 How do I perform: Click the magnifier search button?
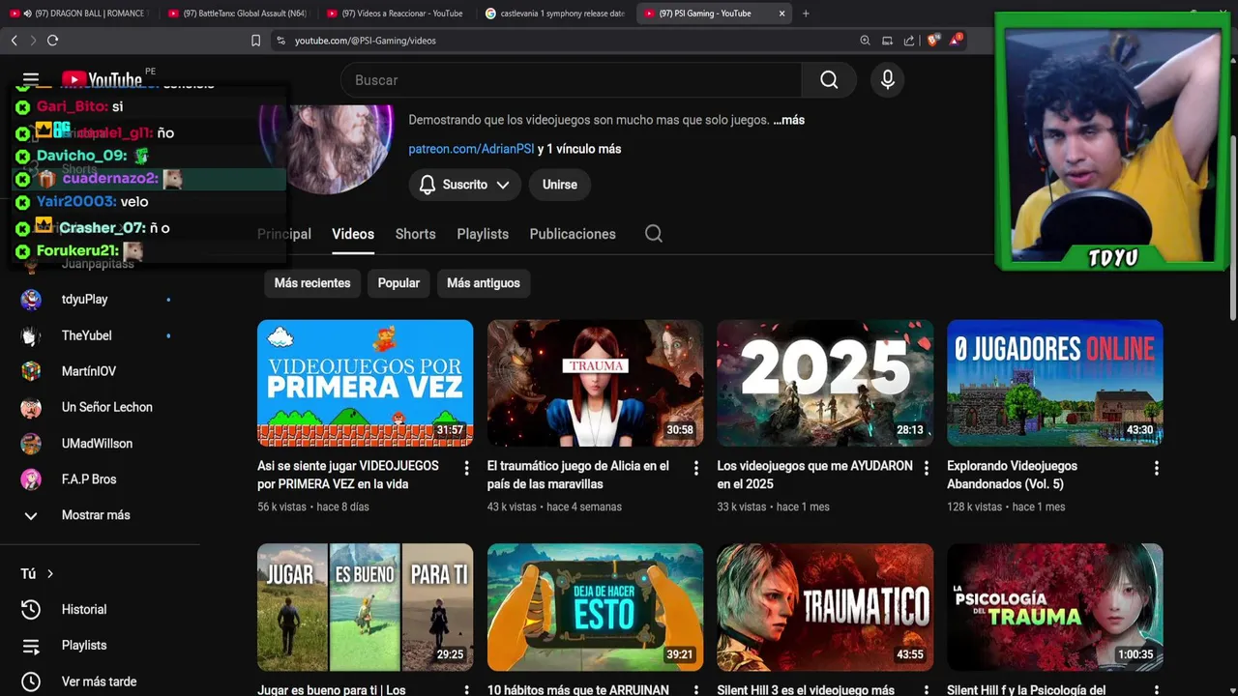(829, 80)
